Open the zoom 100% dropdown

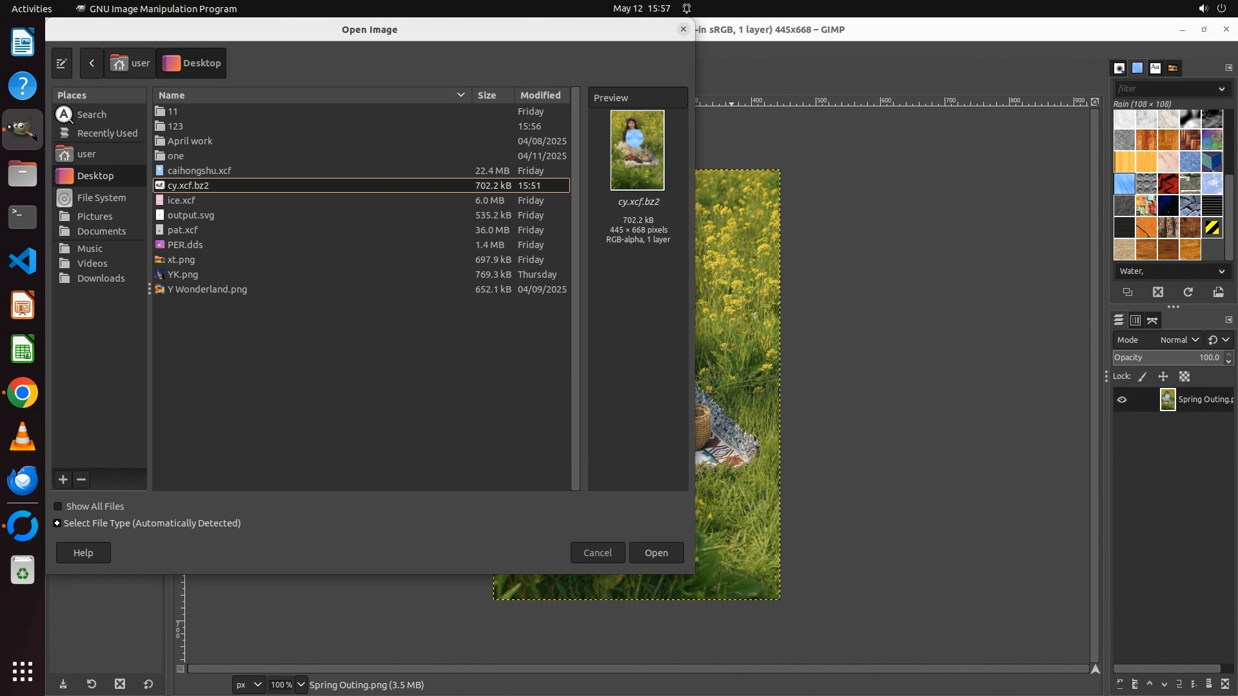[300, 684]
